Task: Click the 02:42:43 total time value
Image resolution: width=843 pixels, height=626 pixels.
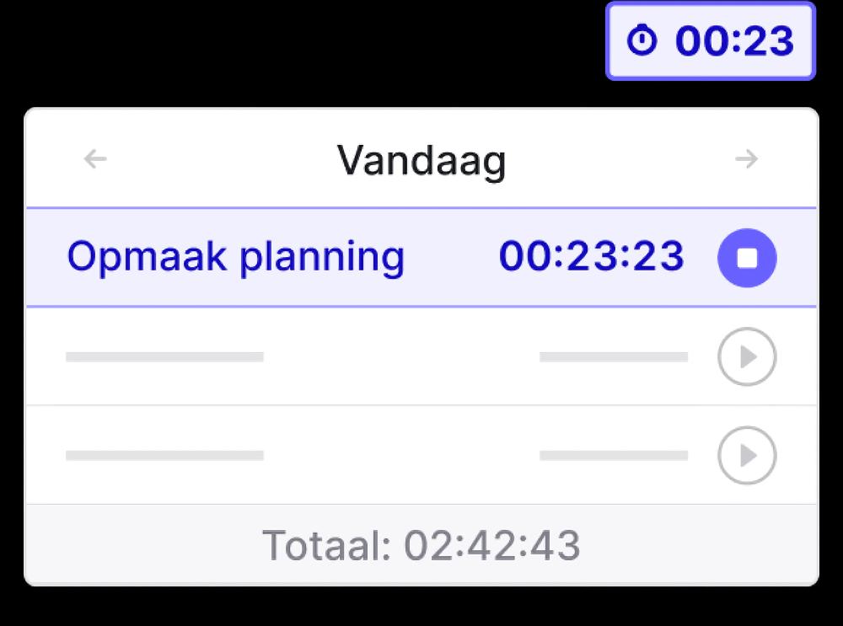Action: coord(492,546)
